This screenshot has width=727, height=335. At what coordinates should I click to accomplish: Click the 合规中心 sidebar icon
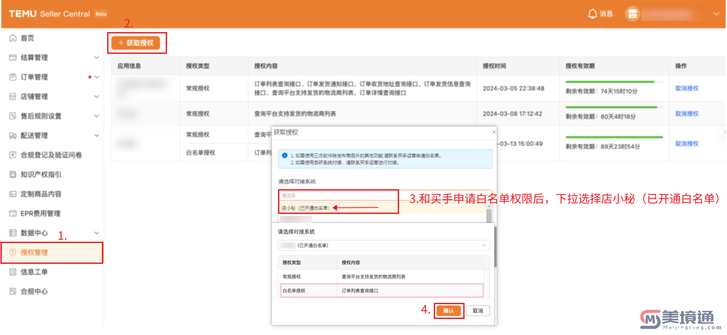13,292
